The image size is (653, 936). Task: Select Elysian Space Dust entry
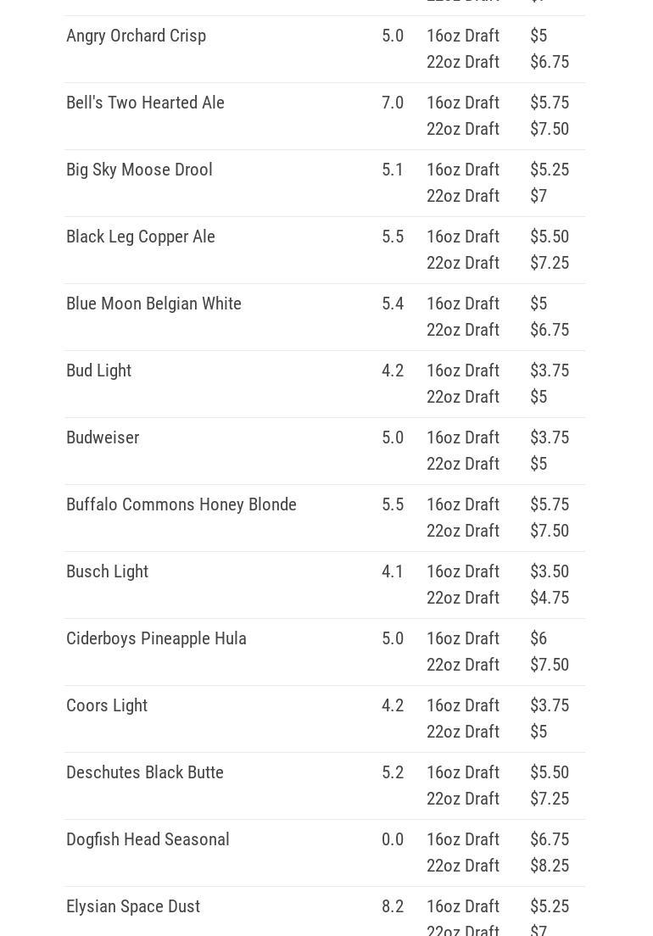click(x=133, y=906)
